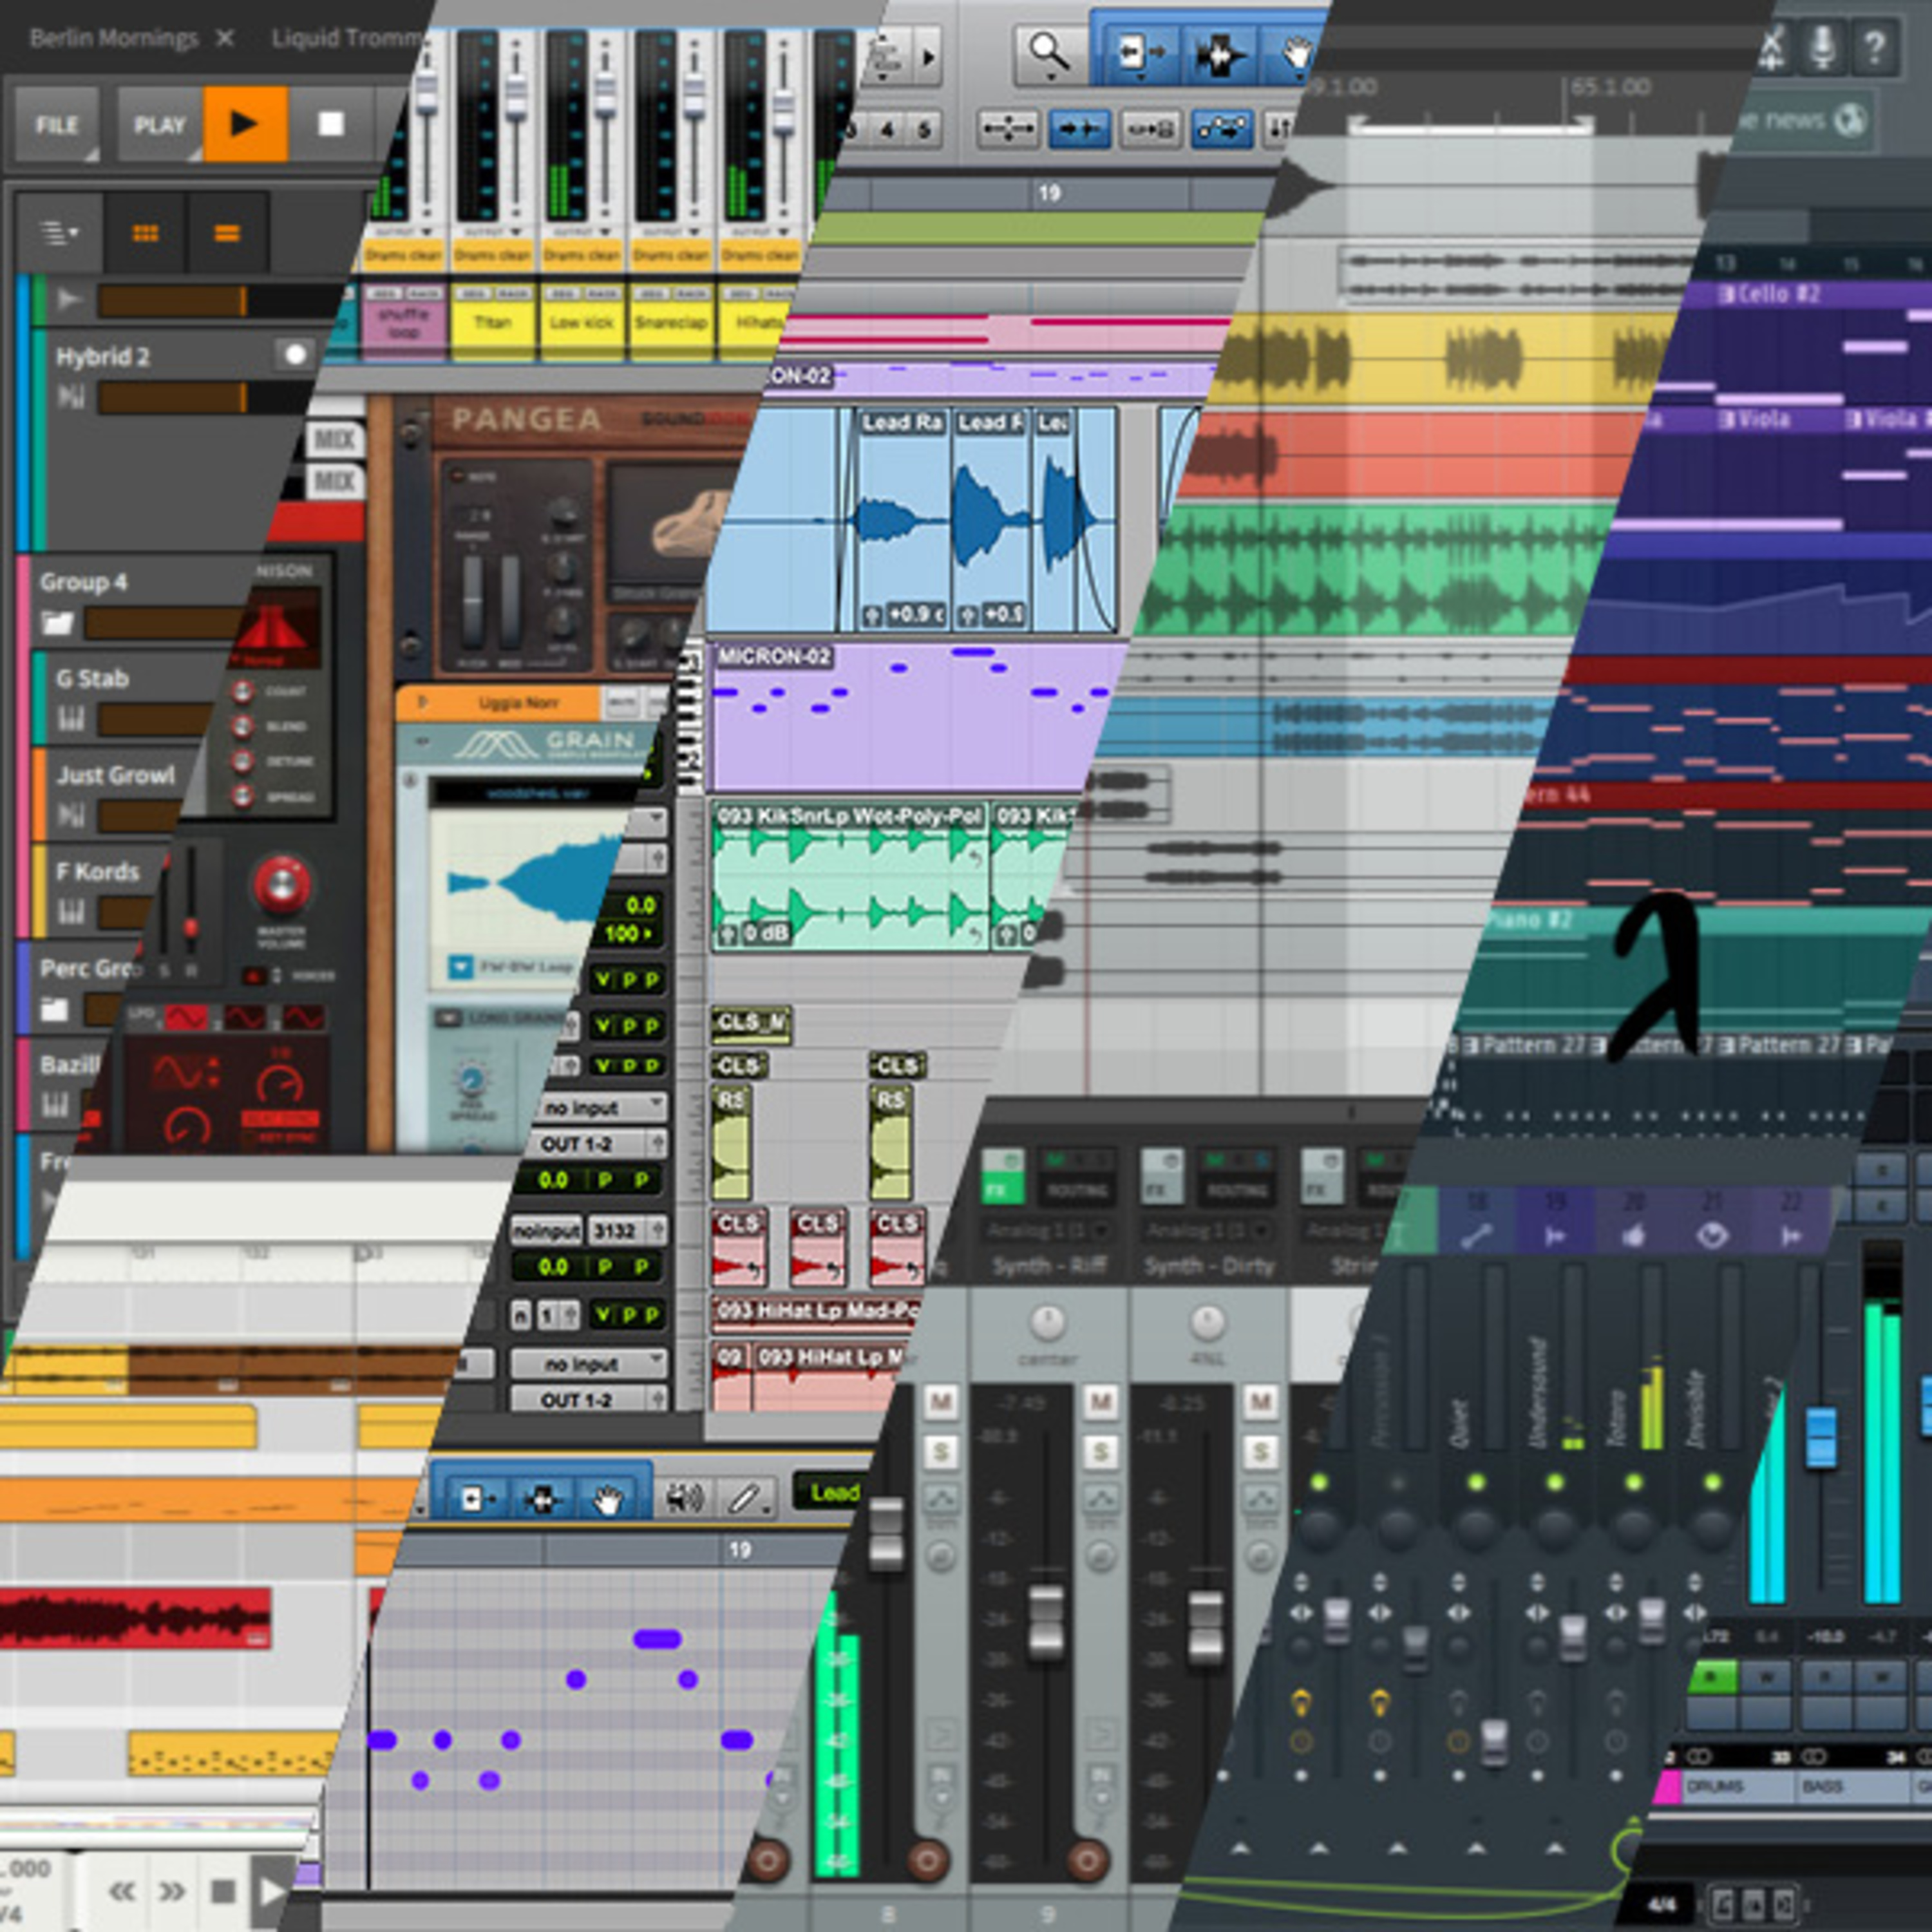Select the G Stab track
1932x1932 pixels.
click(x=92, y=678)
